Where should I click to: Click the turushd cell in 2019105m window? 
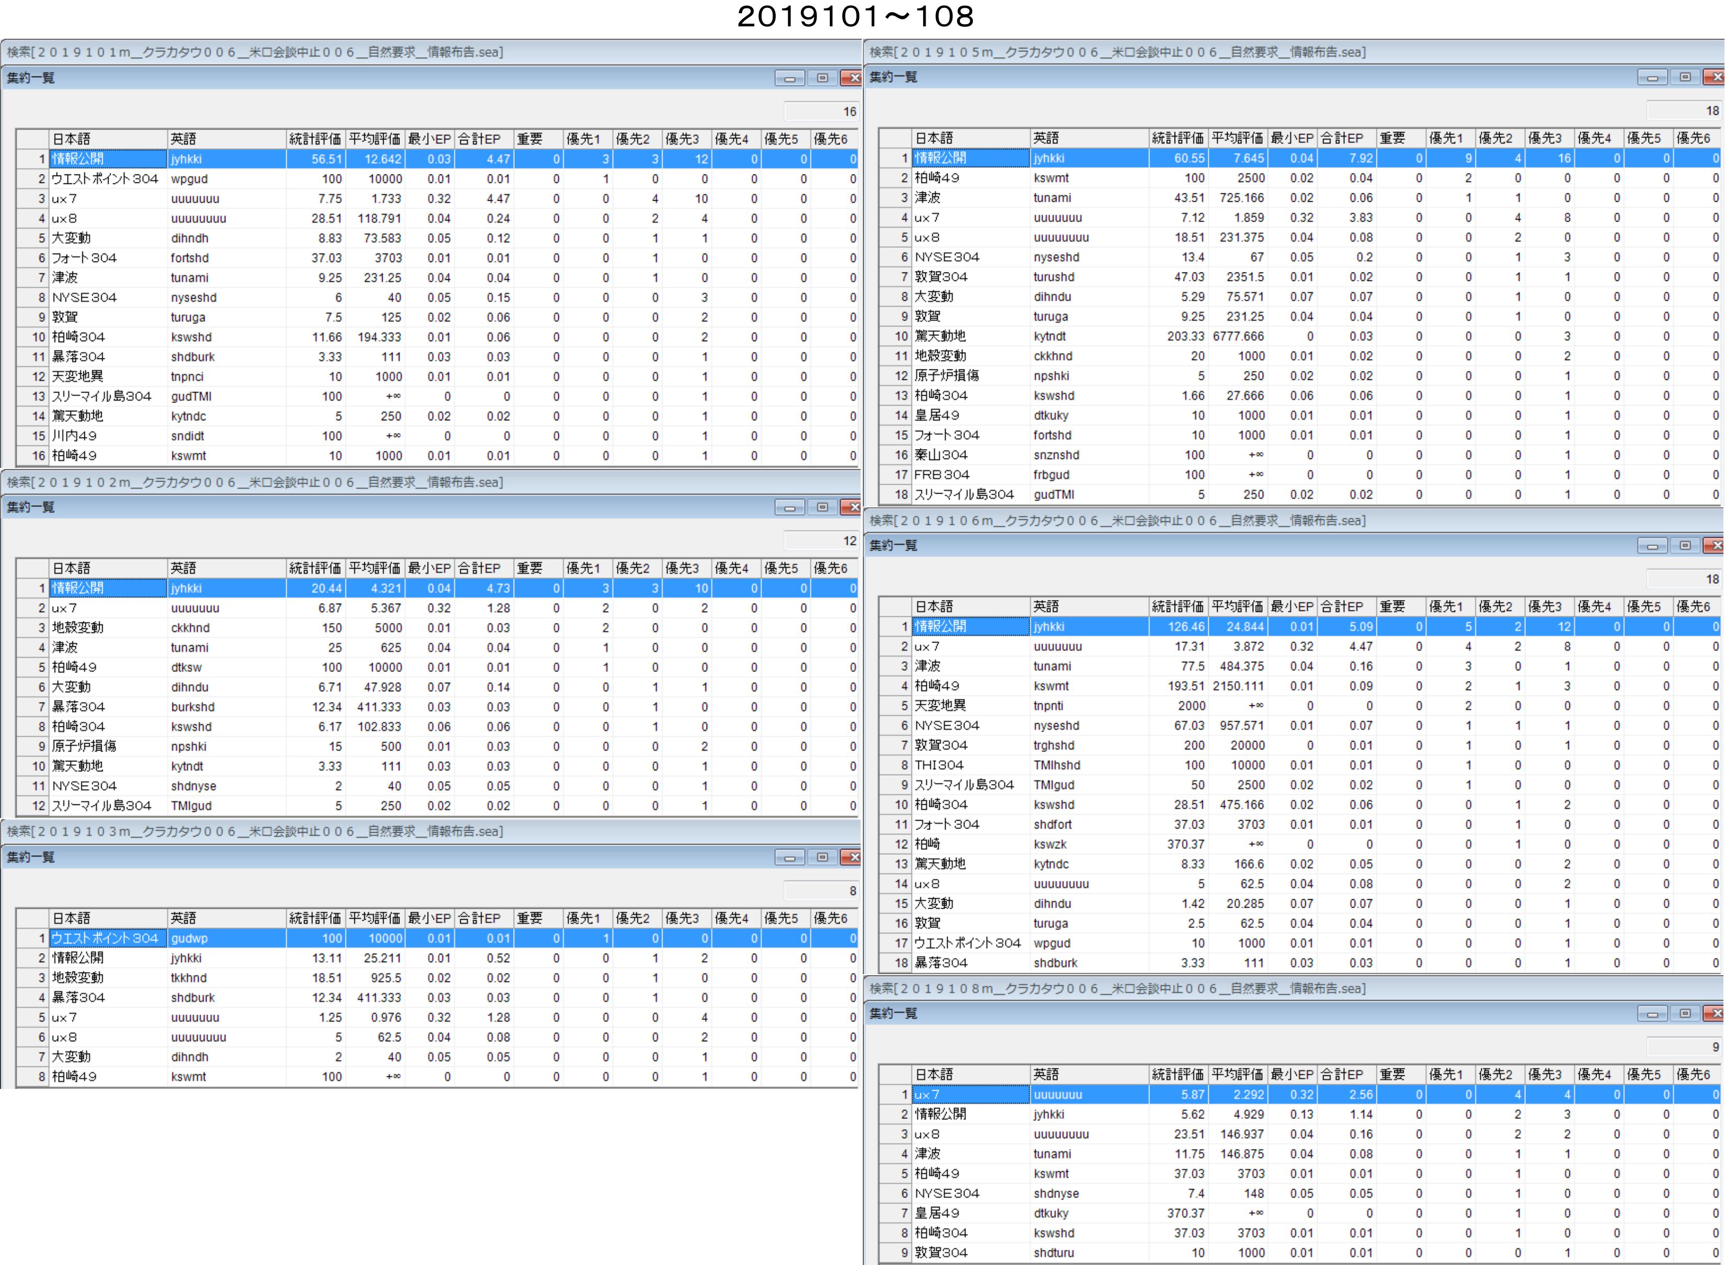pos(1089,277)
